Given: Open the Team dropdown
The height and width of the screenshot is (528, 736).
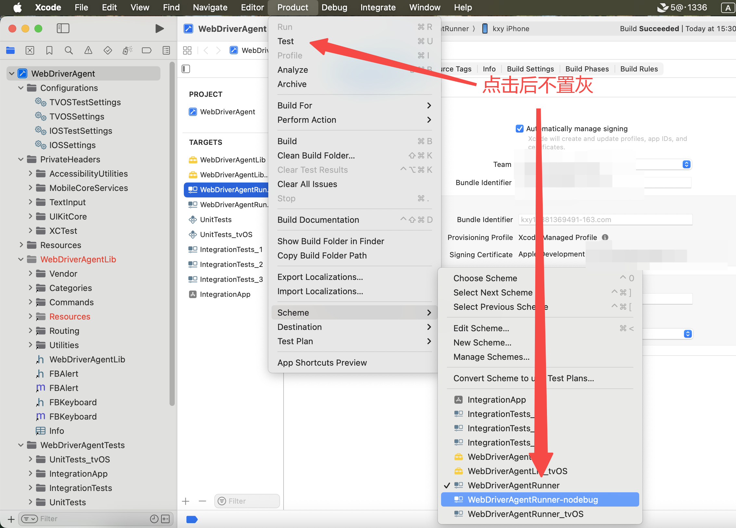Looking at the screenshot, I should [x=686, y=164].
